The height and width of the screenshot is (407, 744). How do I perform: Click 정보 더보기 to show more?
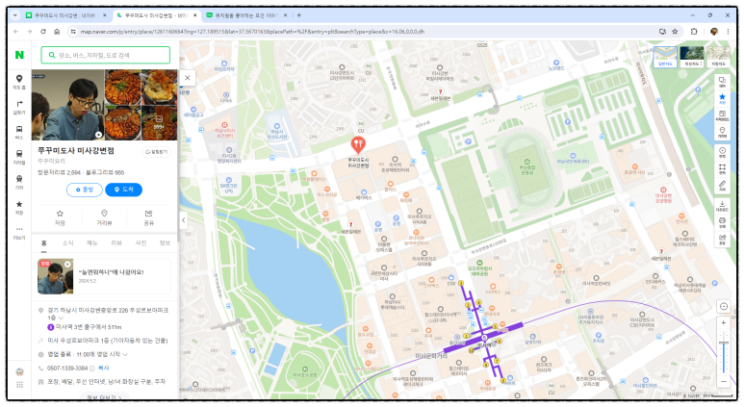(104, 397)
